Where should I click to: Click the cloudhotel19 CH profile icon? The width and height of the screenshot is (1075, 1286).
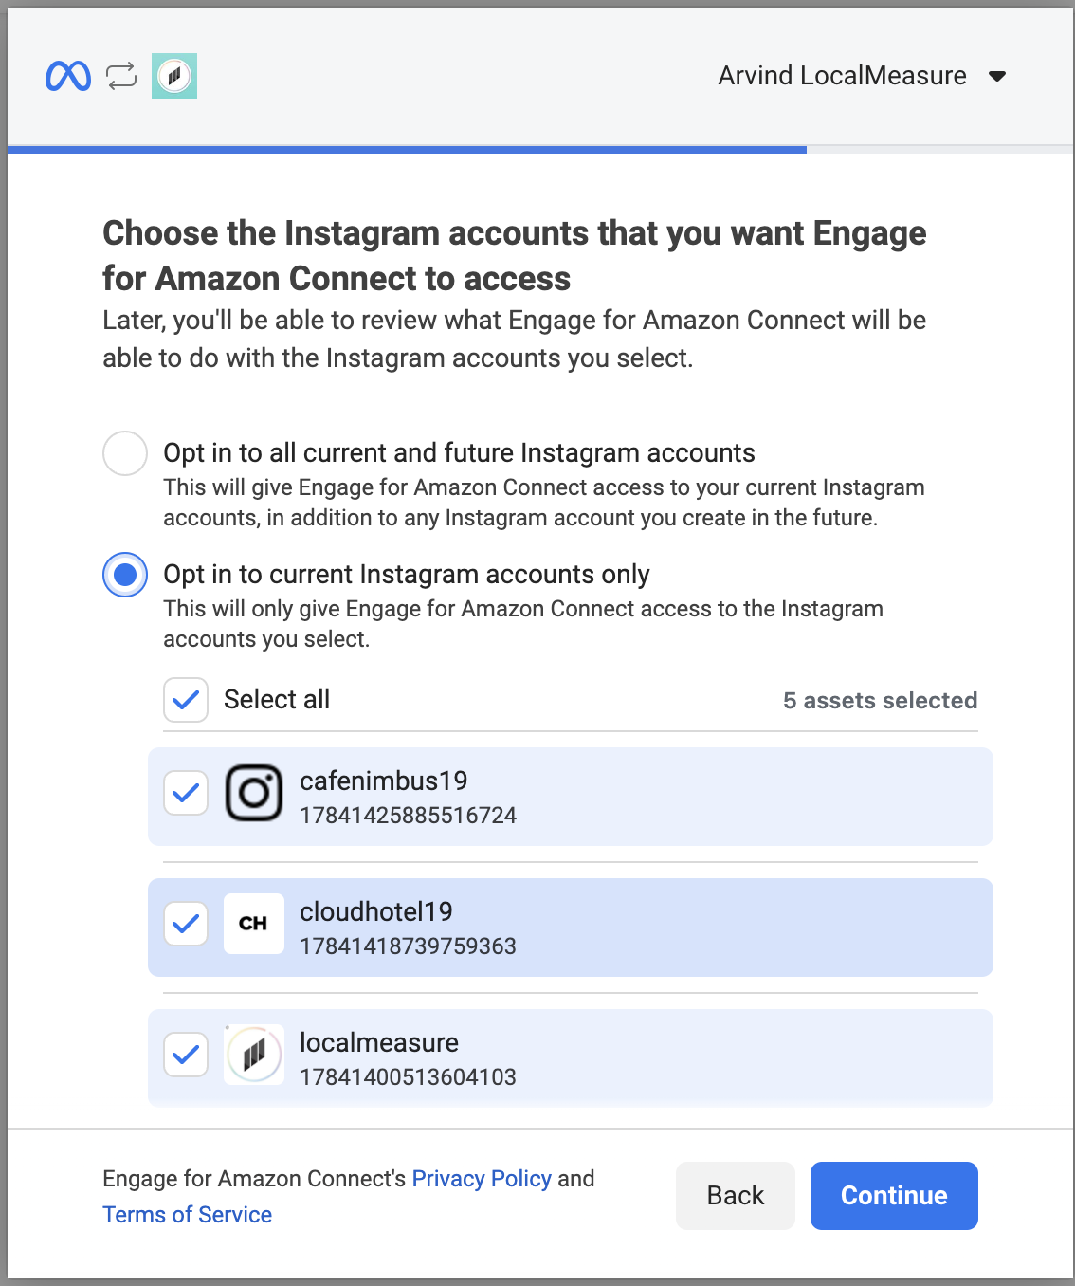click(254, 924)
